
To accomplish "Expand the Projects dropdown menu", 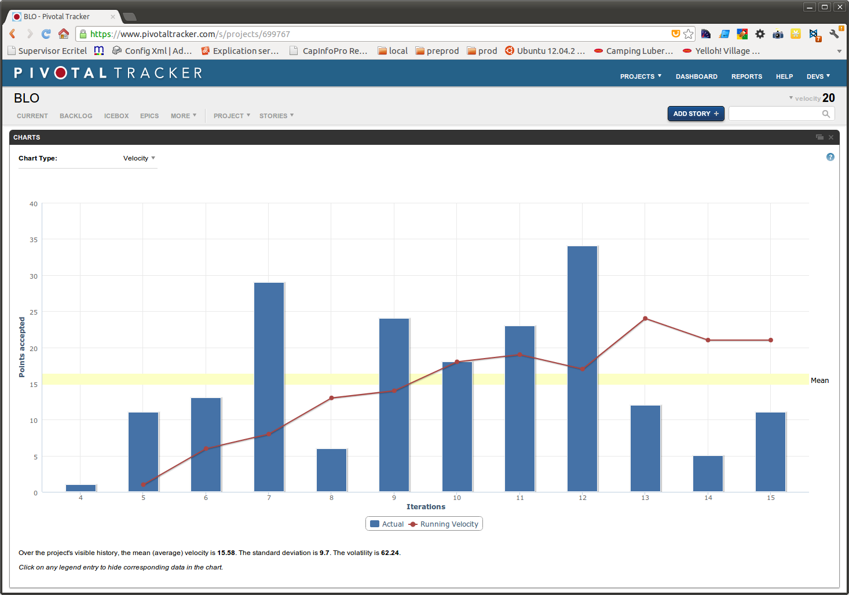I will coord(641,76).
